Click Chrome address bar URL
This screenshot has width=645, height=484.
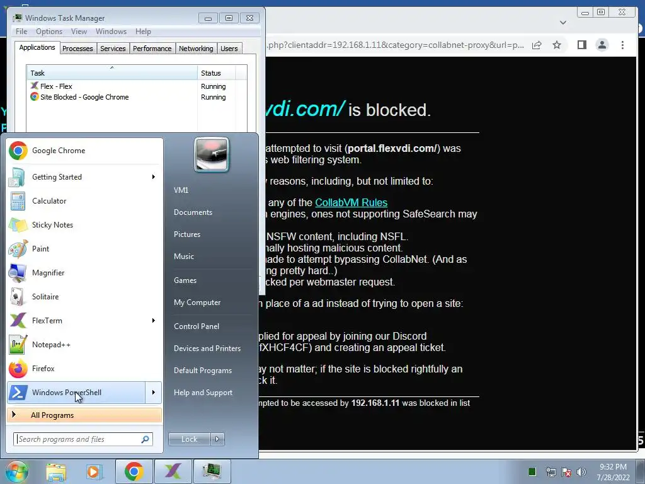396,45
